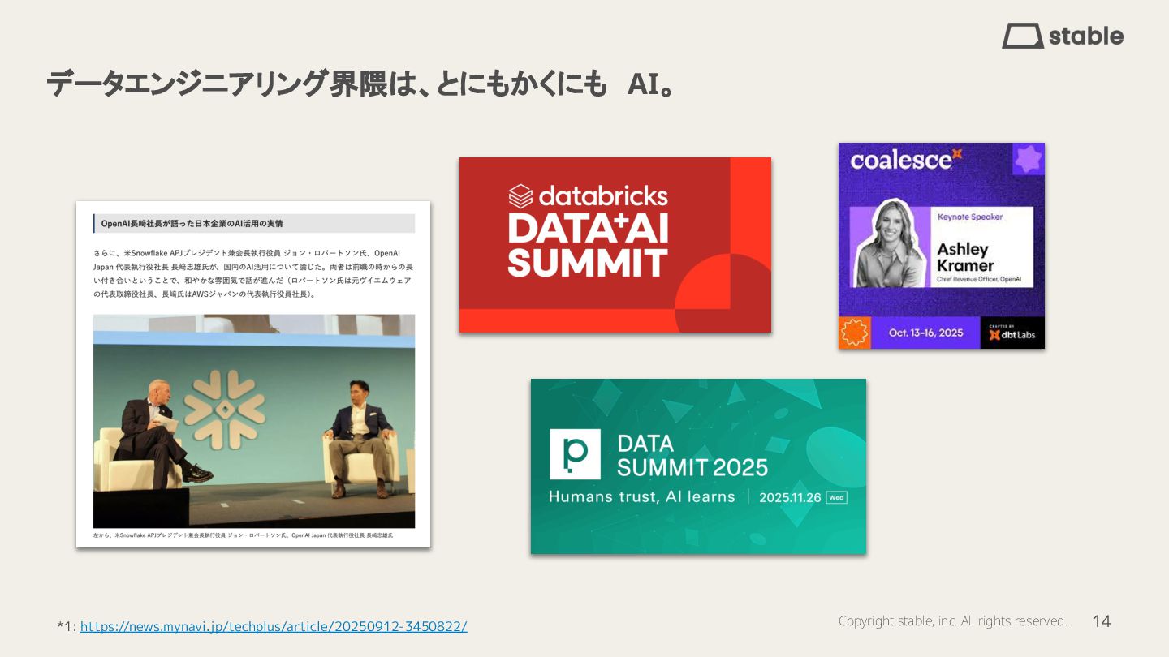Click the green P logo in Data Summit banner

[575, 453]
